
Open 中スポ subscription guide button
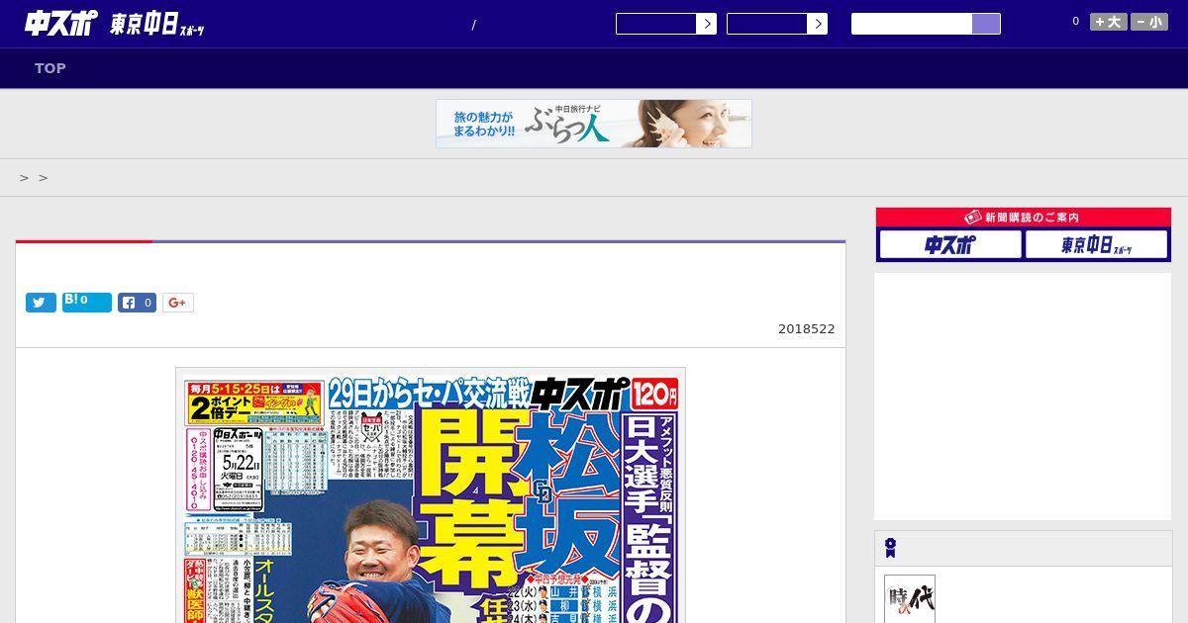(950, 244)
